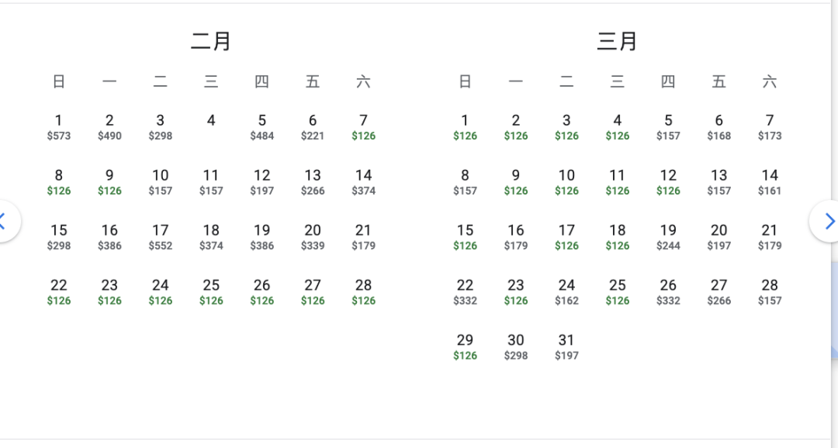Choose February 22 at $126
The width and height of the screenshot is (838, 448).
coord(58,292)
